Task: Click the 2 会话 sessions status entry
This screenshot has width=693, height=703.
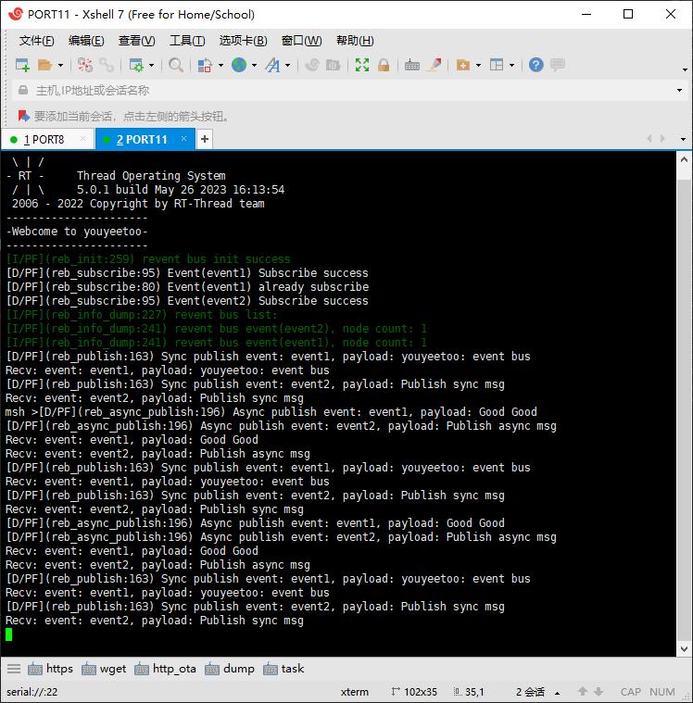Action: 530,692
